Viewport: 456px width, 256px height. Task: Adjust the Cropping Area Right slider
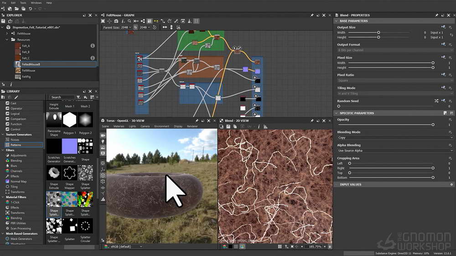(x=391, y=168)
